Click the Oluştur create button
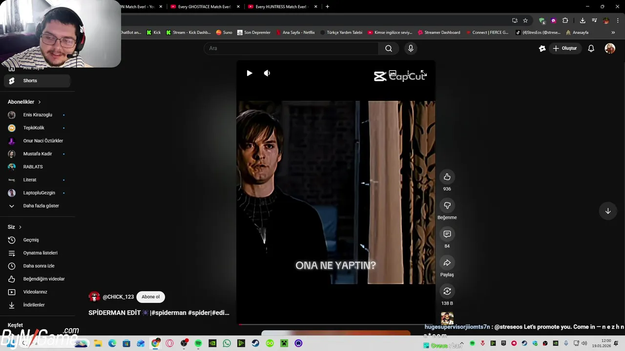The image size is (625, 351). 565,48
